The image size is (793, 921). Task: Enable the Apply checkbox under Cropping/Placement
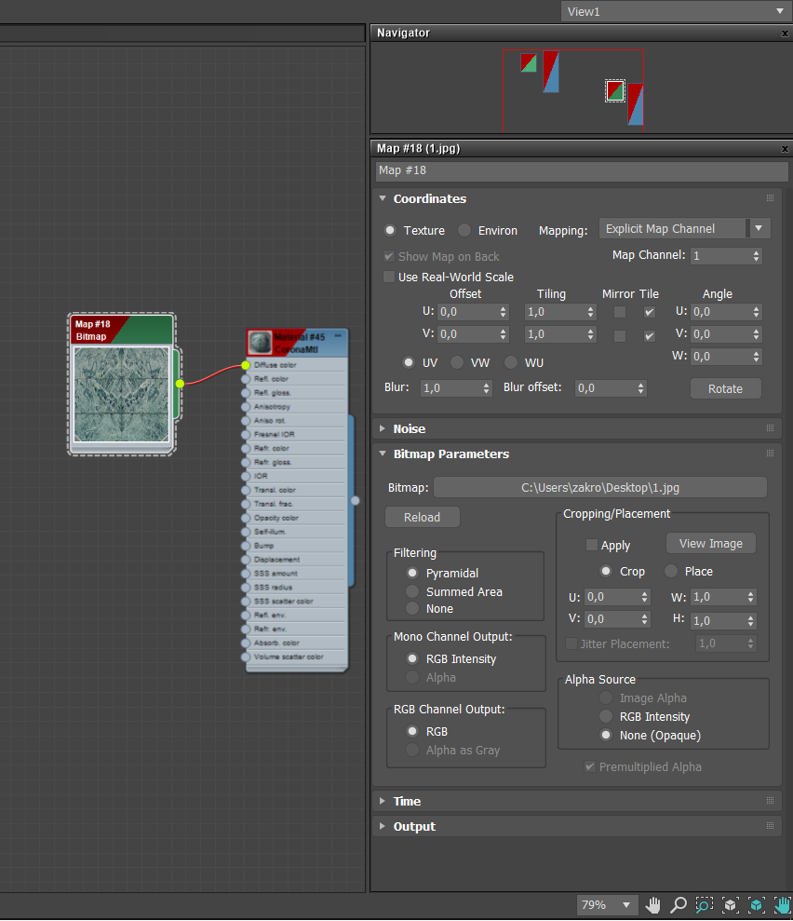[x=593, y=545]
